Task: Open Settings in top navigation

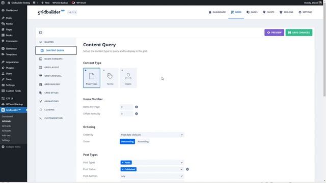Action: (x=306, y=12)
